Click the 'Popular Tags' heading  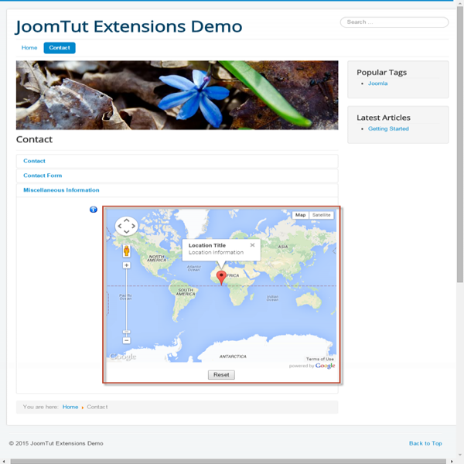coord(381,73)
